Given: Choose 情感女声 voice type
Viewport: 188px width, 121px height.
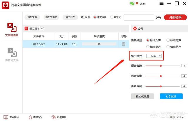Looking at the screenshot, I should pyautogui.click(x=148, y=47).
